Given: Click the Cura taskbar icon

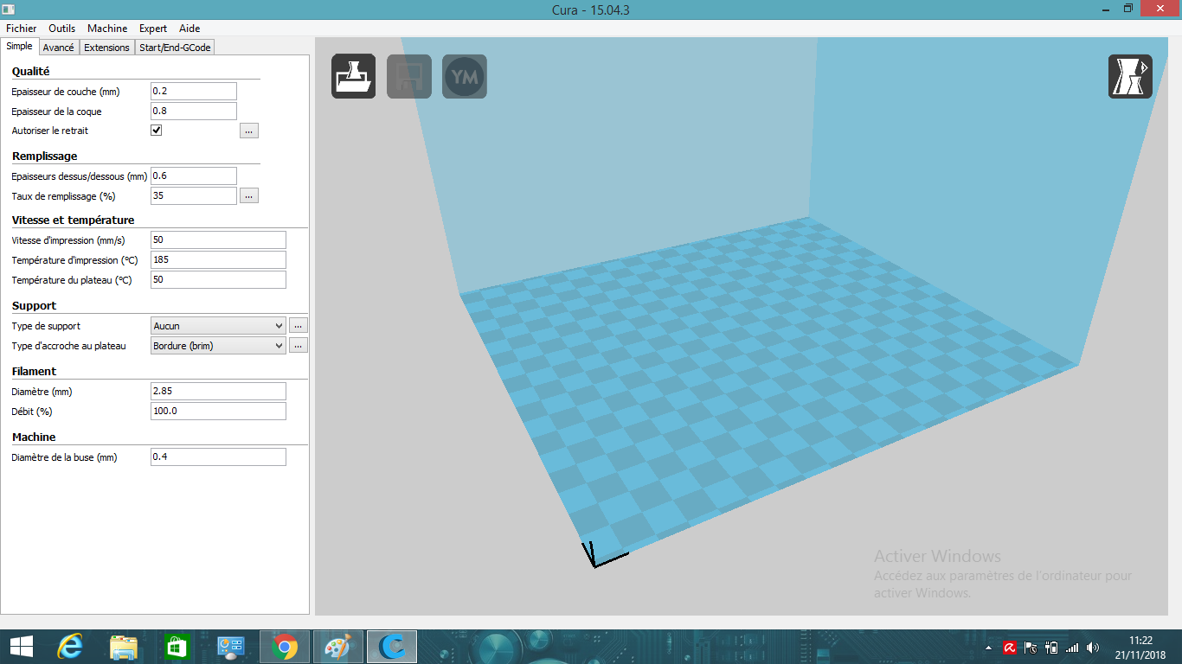Looking at the screenshot, I should [x=392, y=646].
